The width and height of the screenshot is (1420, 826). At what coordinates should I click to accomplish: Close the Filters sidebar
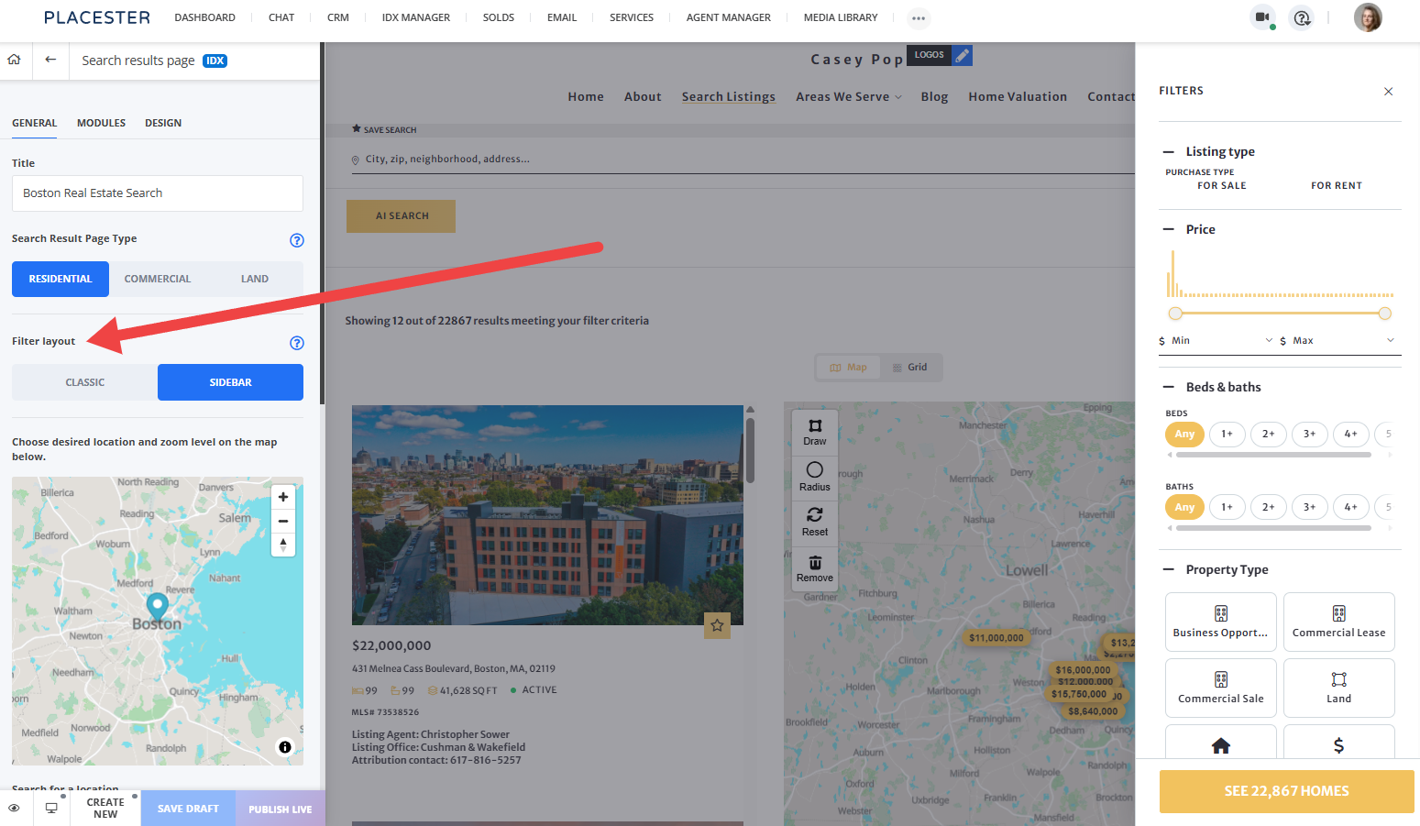coord(1388,91)
